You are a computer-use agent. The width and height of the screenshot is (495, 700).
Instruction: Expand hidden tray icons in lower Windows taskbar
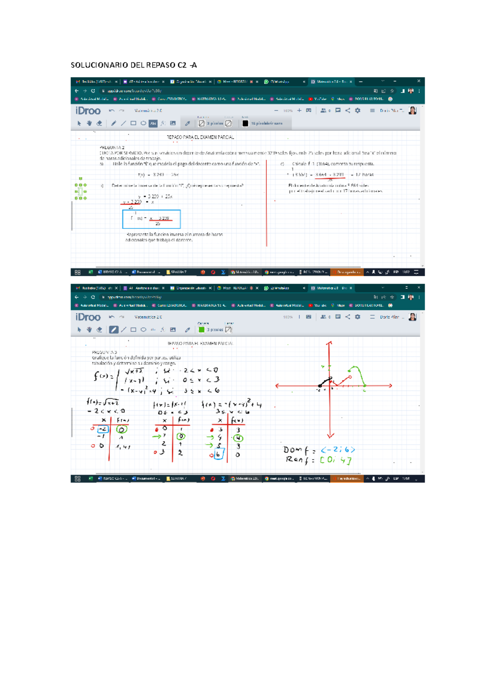point(368,479)
